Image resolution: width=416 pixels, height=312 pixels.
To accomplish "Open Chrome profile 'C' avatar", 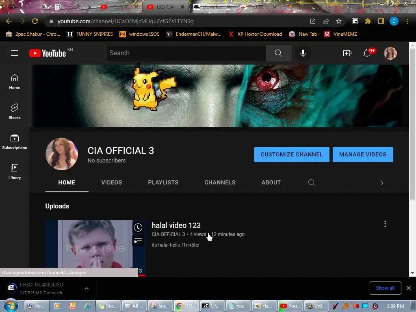I will 394,21.
